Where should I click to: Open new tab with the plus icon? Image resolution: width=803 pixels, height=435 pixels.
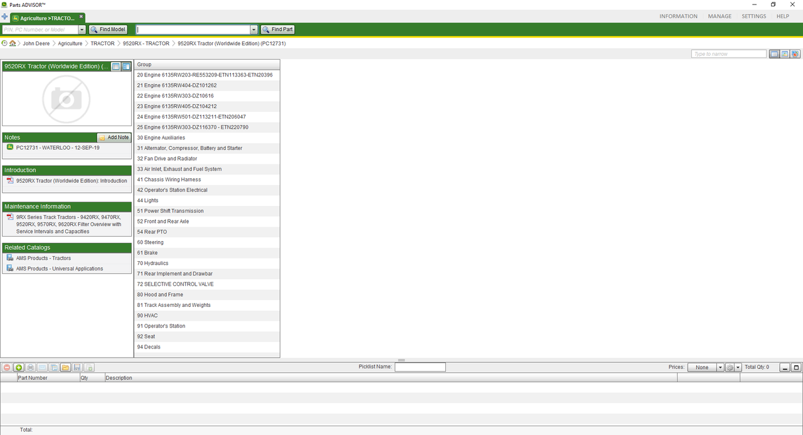click(5, 17)
